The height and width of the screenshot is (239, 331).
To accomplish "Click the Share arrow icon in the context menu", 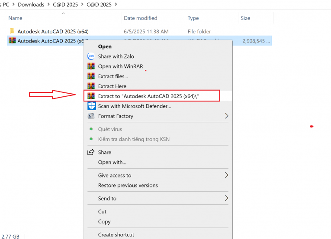I will tap(91, 152).
